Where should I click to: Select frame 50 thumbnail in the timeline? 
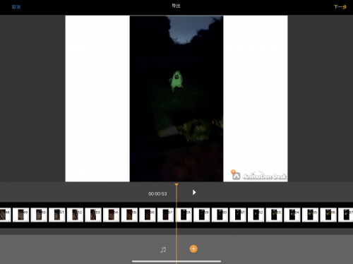pyautogui.click(x=39, y=215)
